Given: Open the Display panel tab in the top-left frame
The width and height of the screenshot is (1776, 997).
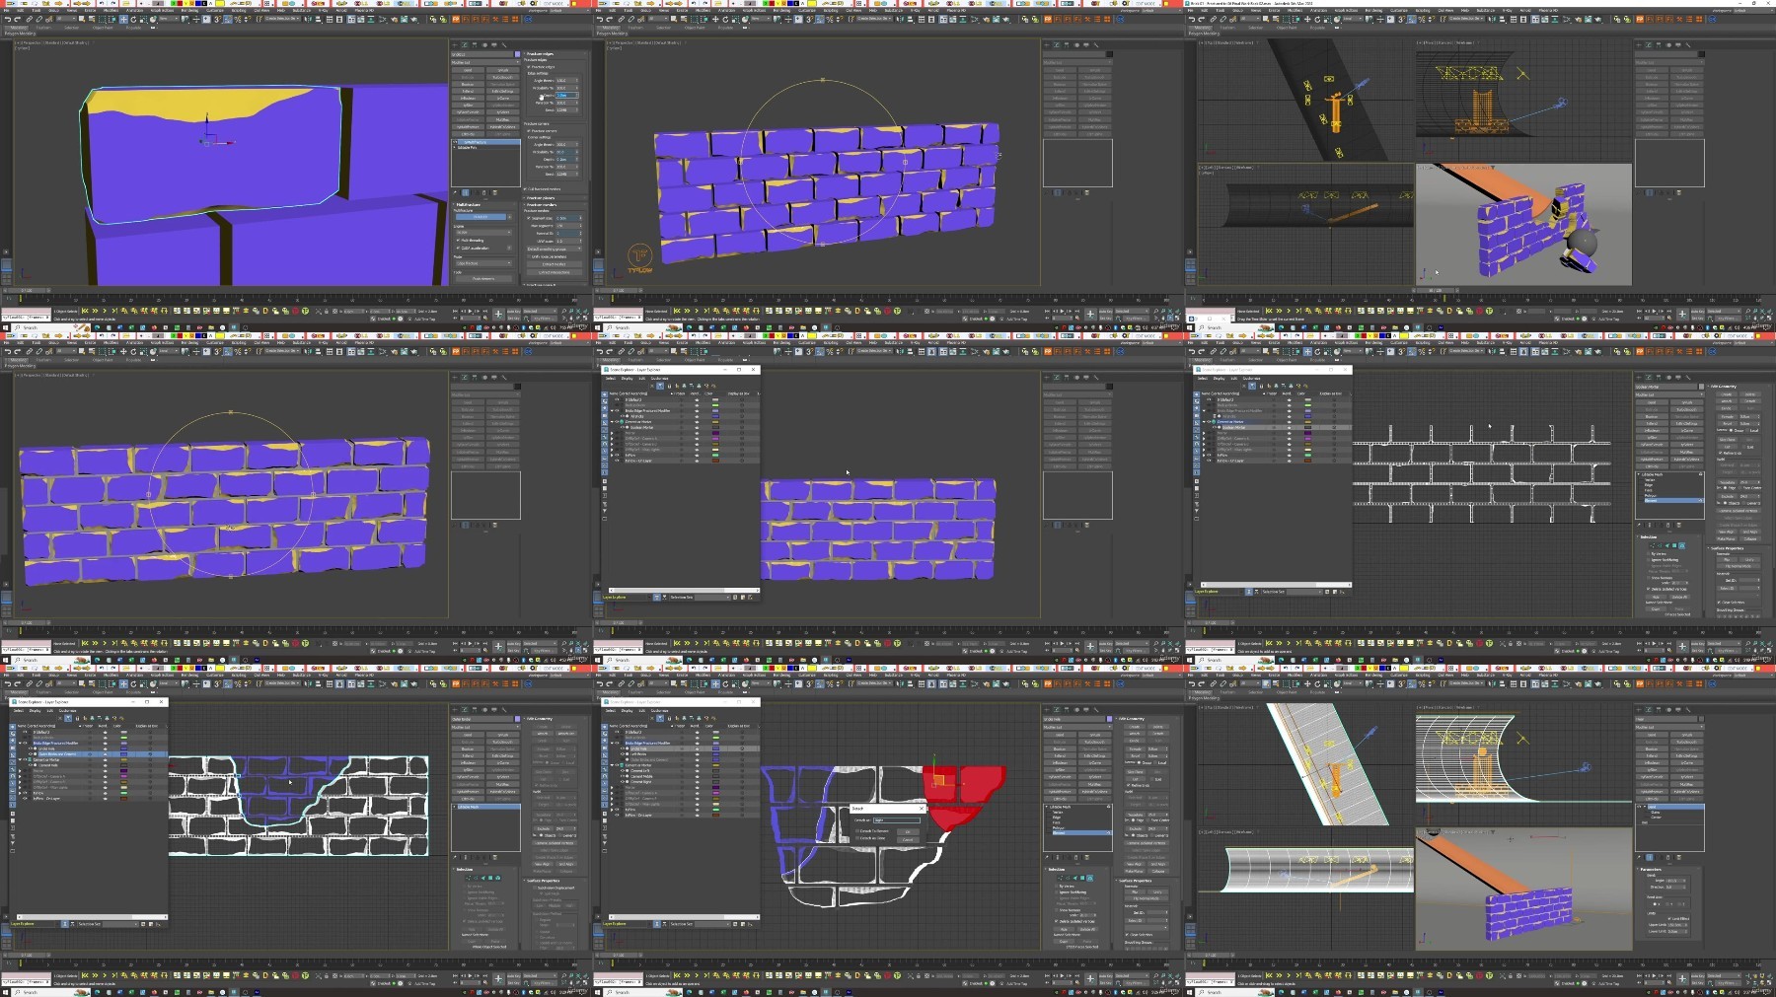Looking at the screenshot, I should pos(495,44).
